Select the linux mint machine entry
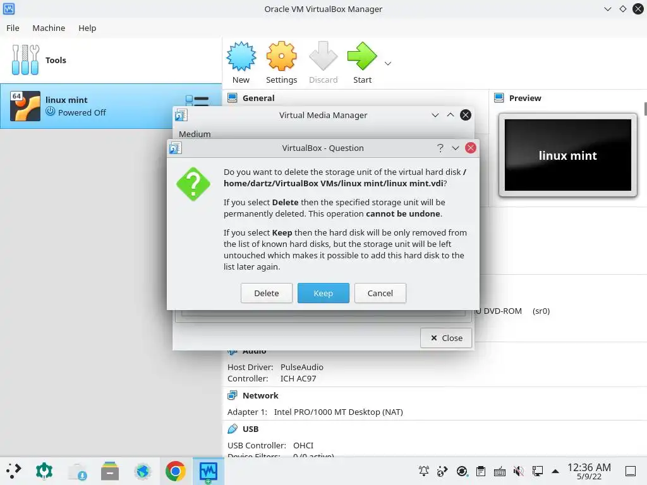The height and width of the screenshot is (485, 647). 111,106
